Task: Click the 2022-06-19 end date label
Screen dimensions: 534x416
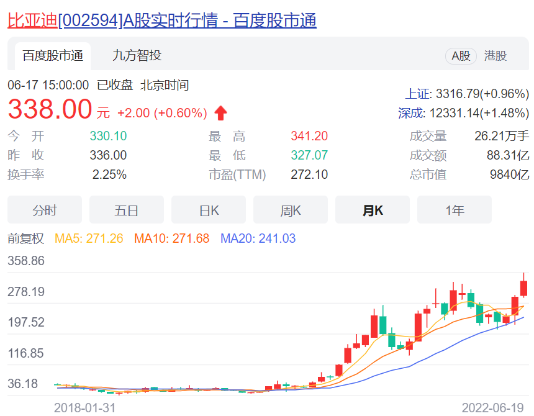Action: click(x=492, y=408)
